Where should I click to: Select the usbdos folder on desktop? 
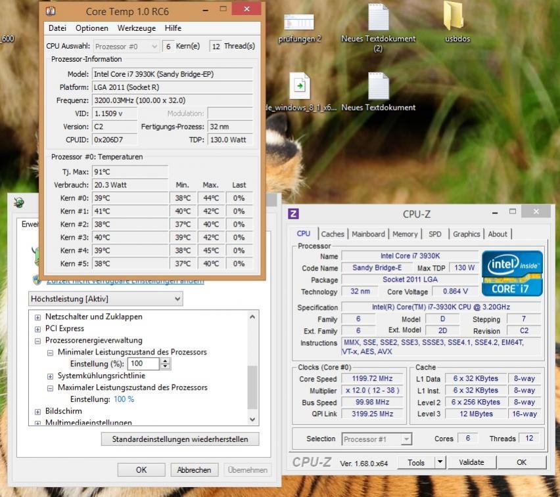pyautogui.click(x=457, y=22)
